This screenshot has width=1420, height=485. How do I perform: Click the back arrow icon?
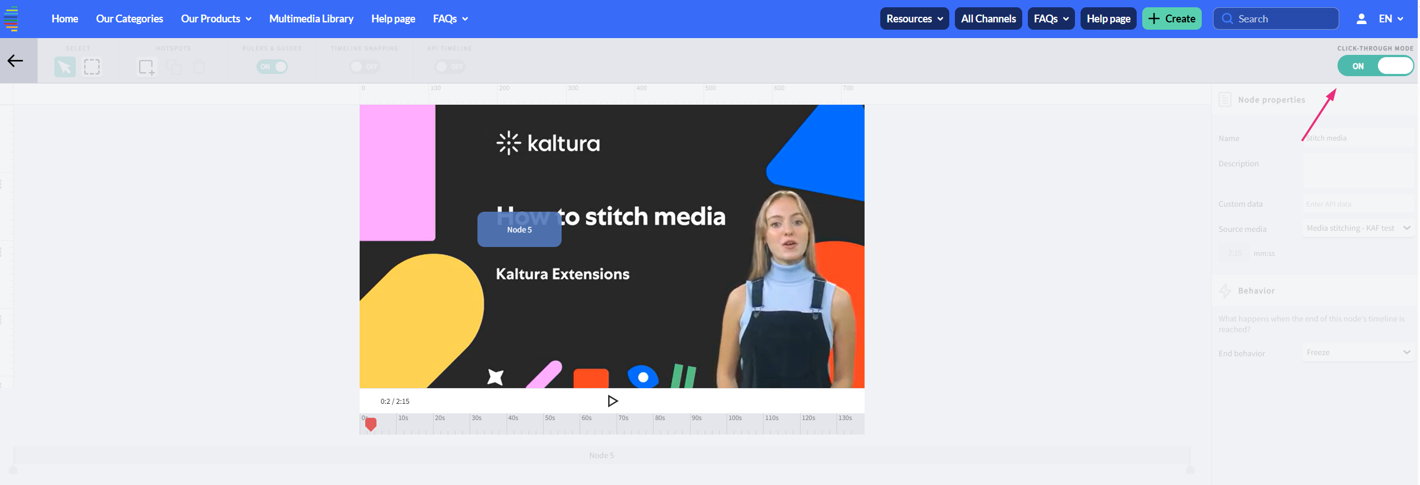(x=15, y=60)
